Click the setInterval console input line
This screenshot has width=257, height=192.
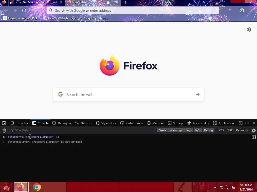(x=34, y=137)
